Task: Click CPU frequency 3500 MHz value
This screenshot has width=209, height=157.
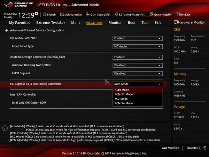Action: point(179,40)
